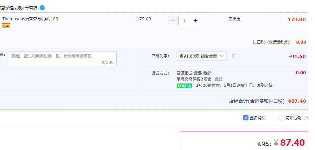Click the -91.60 discount amount
315x150 pixels.
(x=297, y=57)
